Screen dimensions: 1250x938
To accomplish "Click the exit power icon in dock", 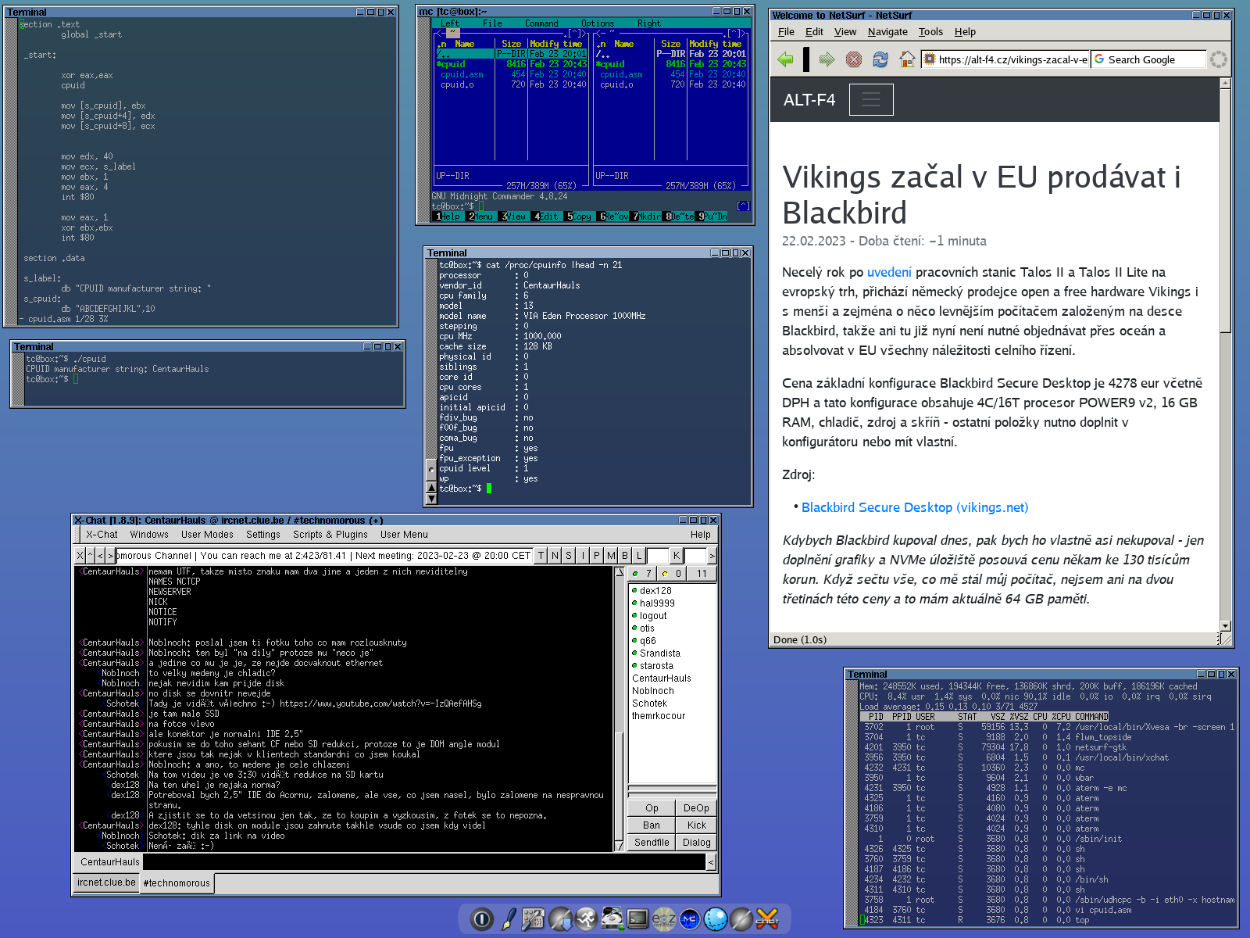I will point(482,919).
